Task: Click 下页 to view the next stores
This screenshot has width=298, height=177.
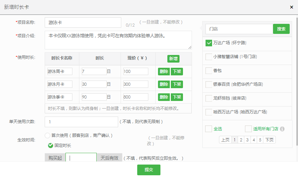Action: tap(269, 140)
